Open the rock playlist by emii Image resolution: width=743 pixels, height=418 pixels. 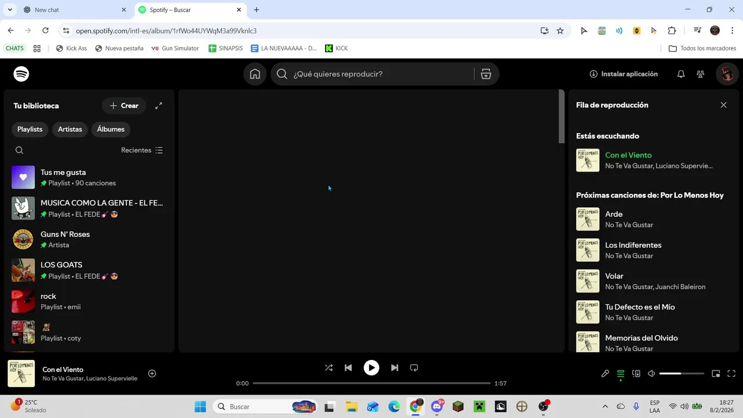pyautogui.click(x=89, y=301)
